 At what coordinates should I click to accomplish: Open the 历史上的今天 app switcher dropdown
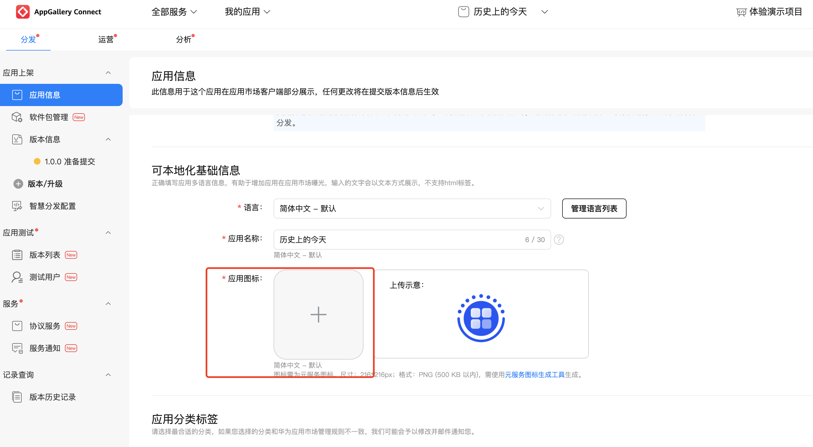(x=544, y=12)
